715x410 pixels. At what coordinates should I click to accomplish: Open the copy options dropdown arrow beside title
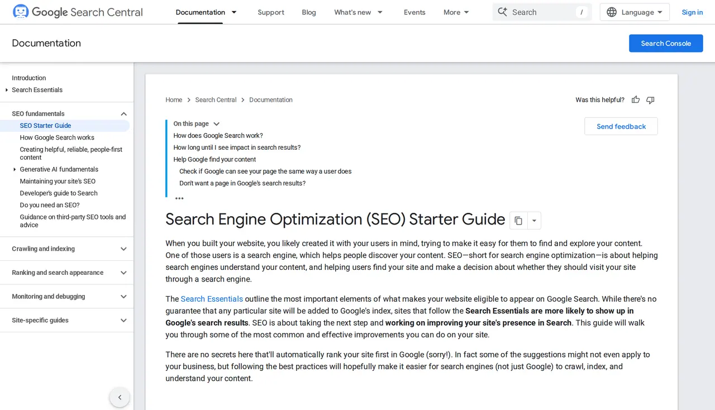tap(534, 221)
